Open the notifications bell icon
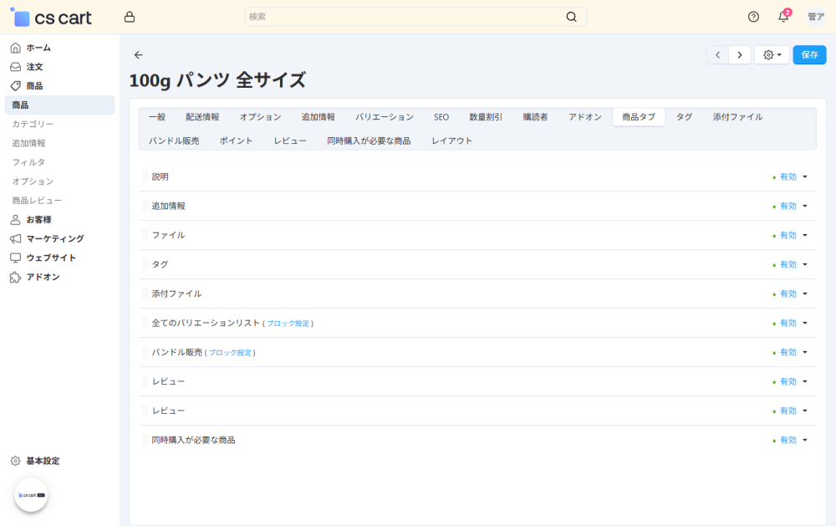836x526 pixels. [x=783, y=17]
